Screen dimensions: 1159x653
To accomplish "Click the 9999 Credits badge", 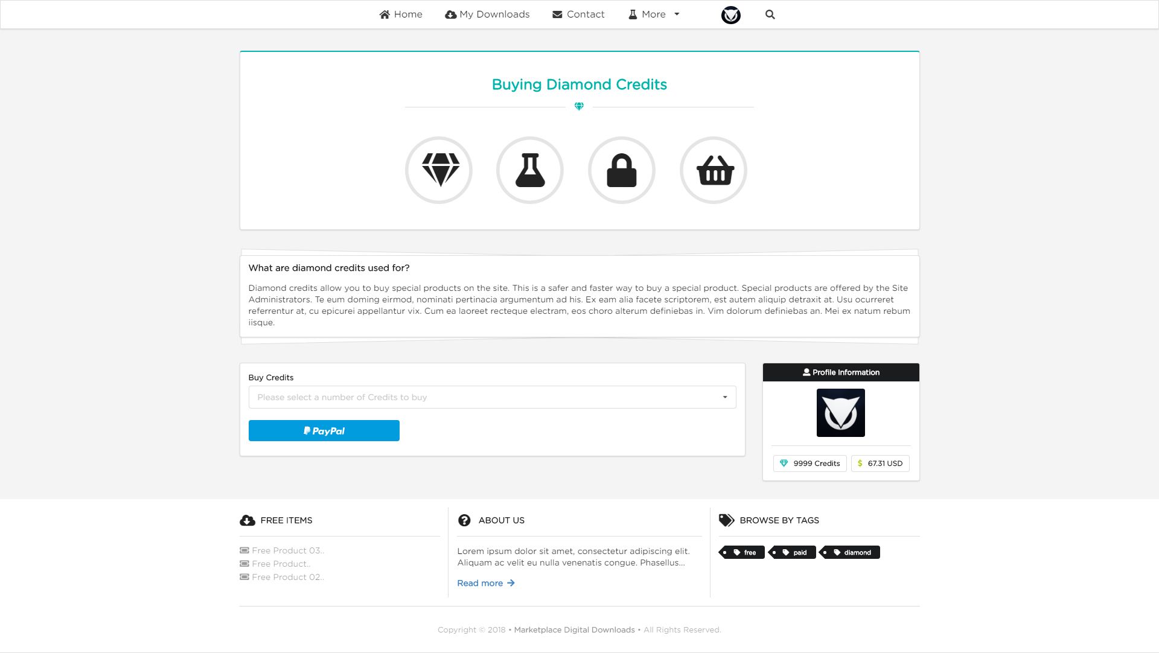I will coord(809,463).
